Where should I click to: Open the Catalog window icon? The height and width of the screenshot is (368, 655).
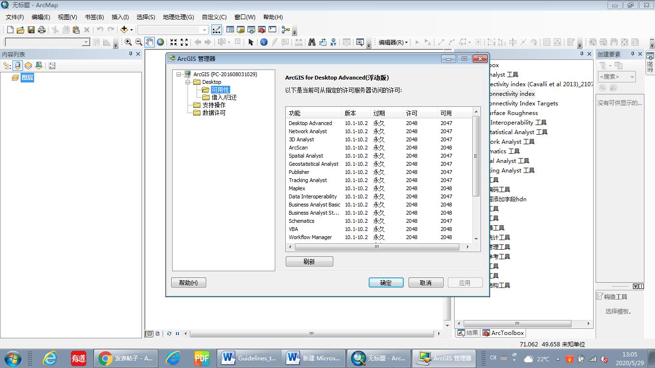click(241, 30)
